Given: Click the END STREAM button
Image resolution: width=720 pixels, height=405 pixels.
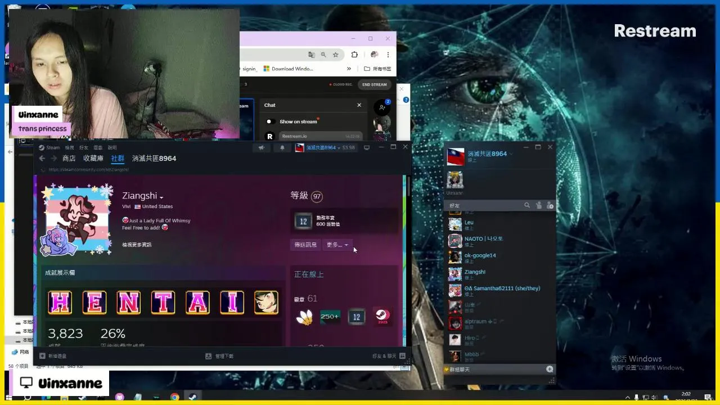Looking at the screenshot, I should [375, 84].
